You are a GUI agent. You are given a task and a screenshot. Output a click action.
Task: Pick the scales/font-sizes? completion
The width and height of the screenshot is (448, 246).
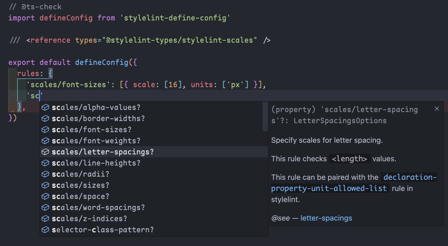154,129
